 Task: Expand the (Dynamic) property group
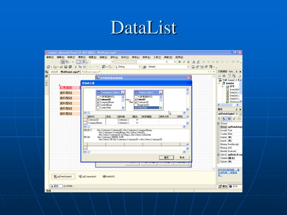[218, 123]
